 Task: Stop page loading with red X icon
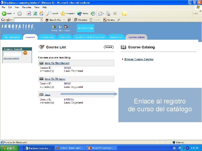coord(29,13)
